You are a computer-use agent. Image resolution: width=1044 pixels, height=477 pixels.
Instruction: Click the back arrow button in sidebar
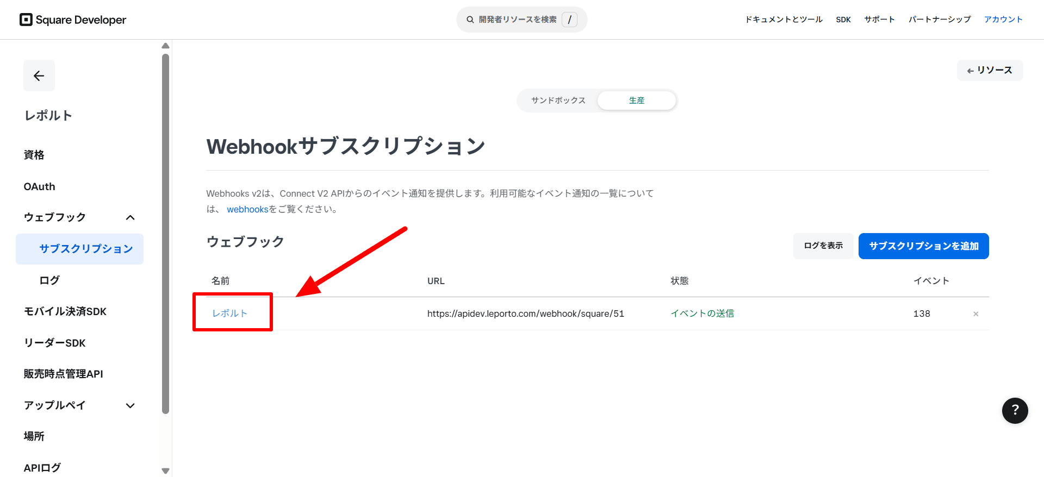39,76
